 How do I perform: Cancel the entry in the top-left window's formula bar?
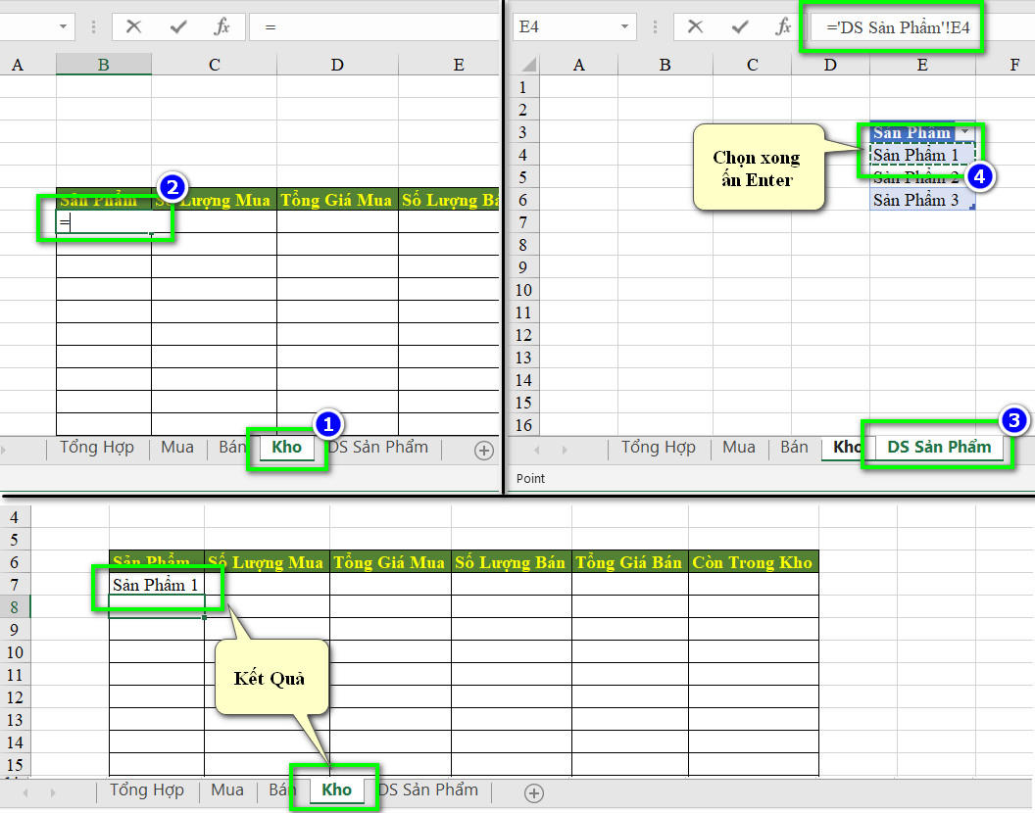click(134, 27)
